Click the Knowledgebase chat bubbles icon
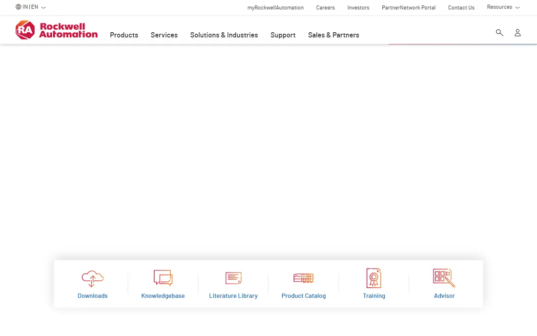This screenshot has height=336, width=537. [x=163, y=278]
